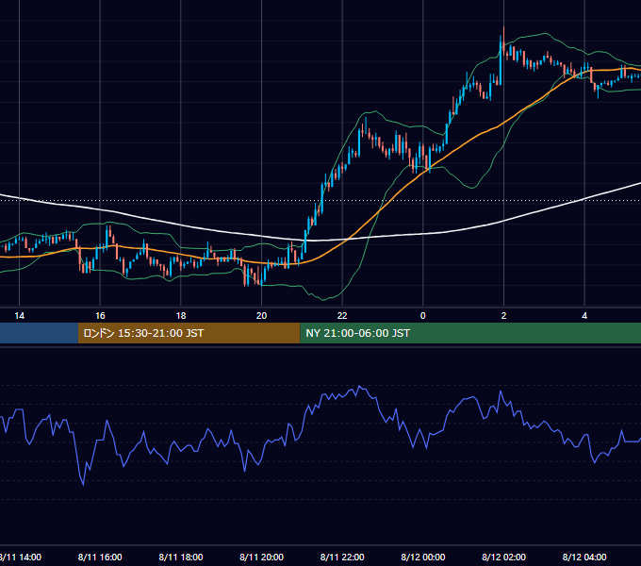Click the NY 21:00-06:00 JST session band
The image size is (641, 566).
[470, 333]
